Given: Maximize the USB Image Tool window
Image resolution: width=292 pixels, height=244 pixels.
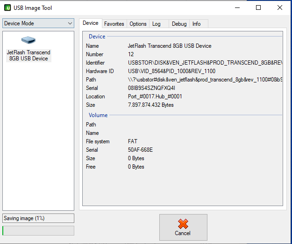Looking at the screenshot, I should [x=258, y=7].
